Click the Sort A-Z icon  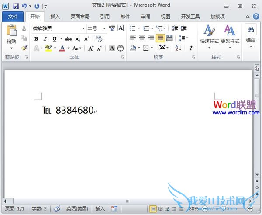point(178,48)
